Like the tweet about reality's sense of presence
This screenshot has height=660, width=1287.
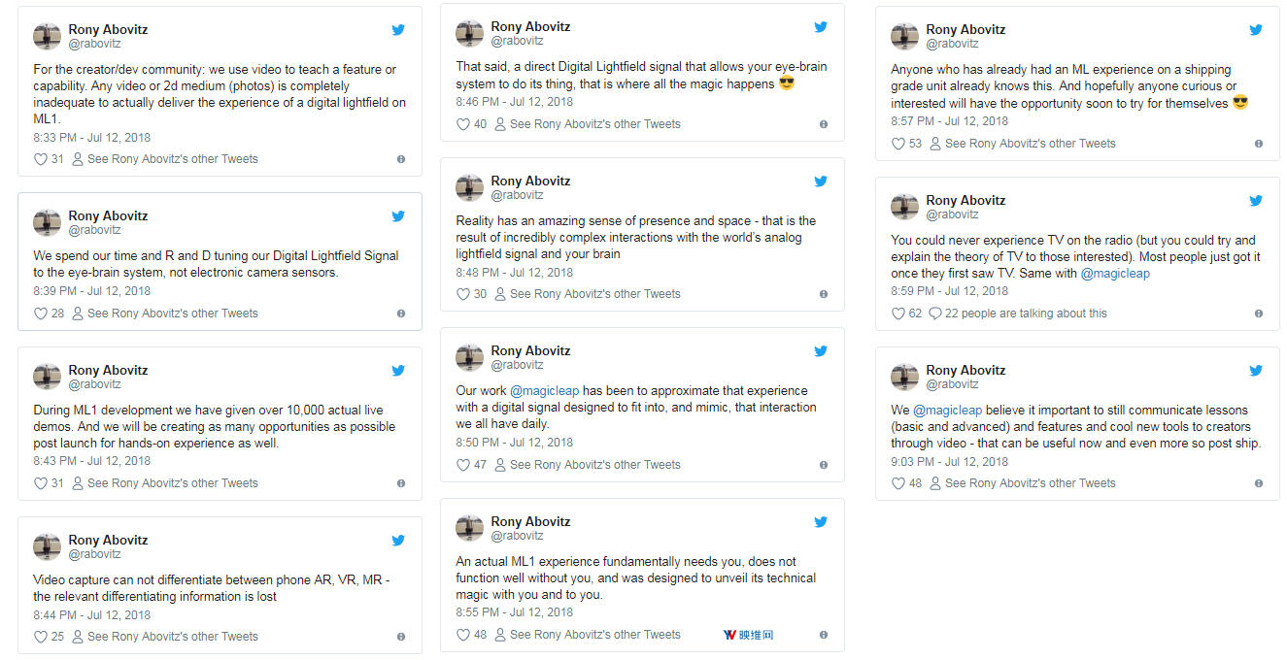tap(463, 294)
